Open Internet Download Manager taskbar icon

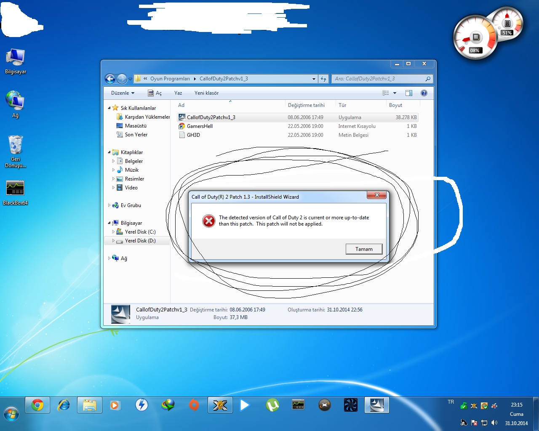[x=168, y=405]
